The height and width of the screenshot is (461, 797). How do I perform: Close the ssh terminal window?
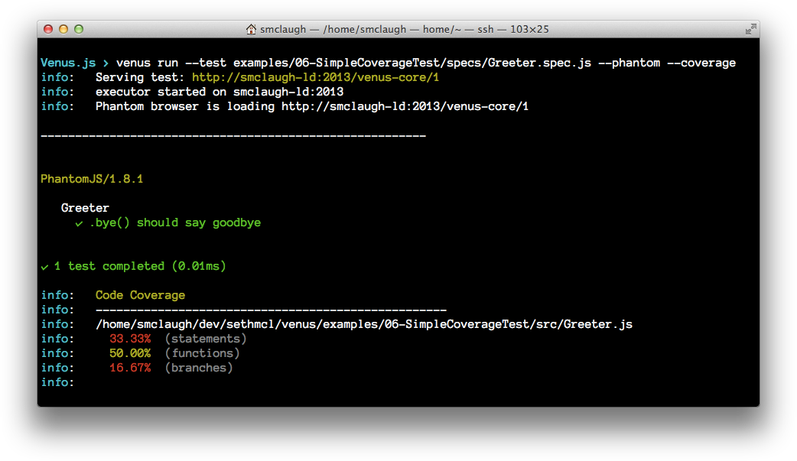coord(48,30)
